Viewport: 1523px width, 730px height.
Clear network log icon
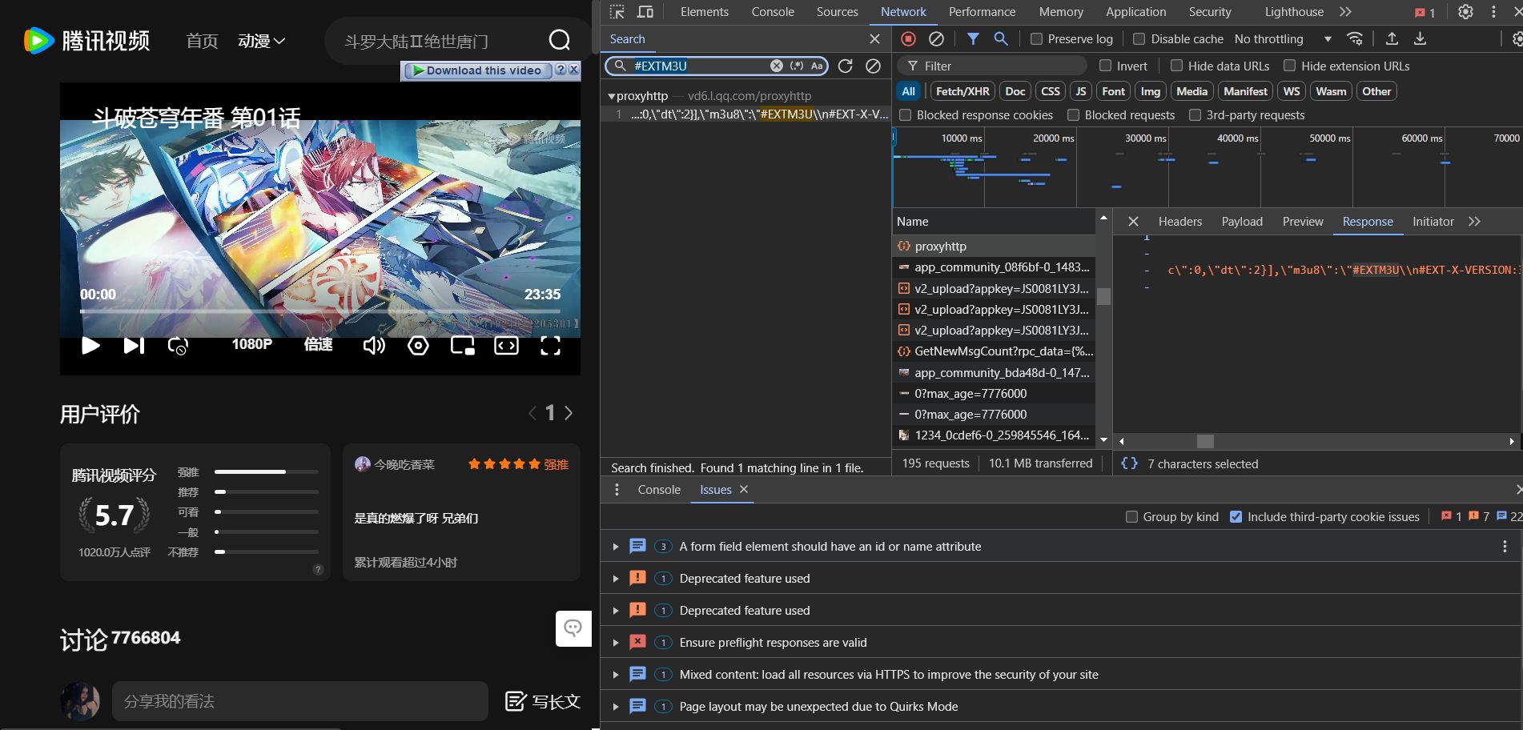(936, 38)
